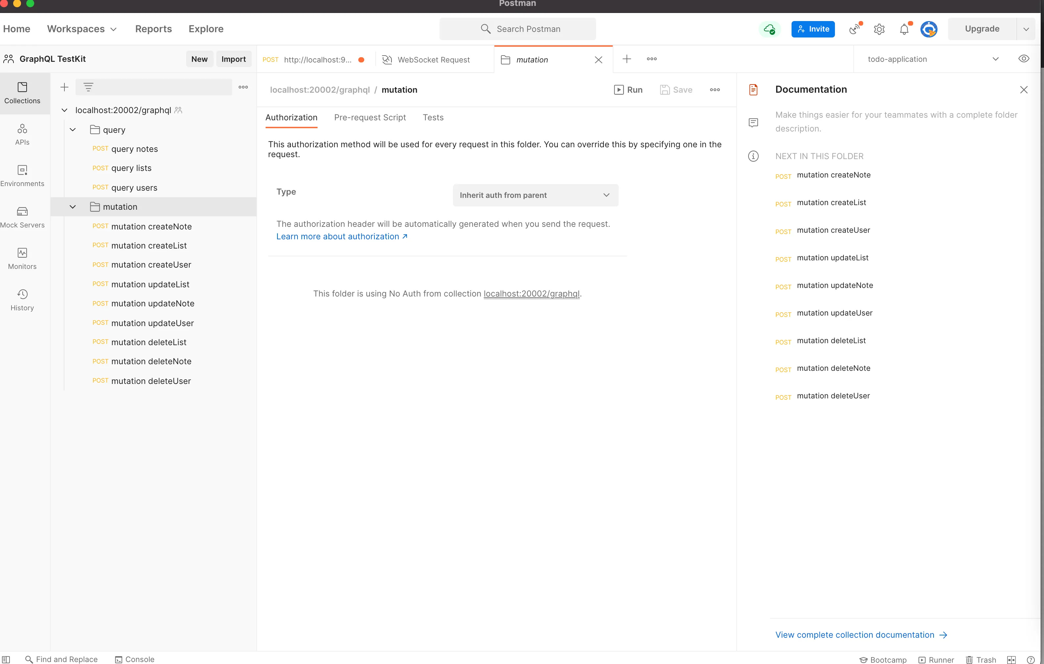Close the Documentation panel
This screenshot has width=1044, height=664.
[1024, 90]
